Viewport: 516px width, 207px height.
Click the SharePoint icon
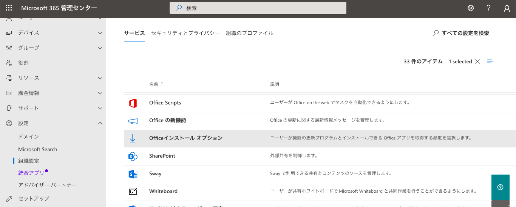(x=133, y=156)
